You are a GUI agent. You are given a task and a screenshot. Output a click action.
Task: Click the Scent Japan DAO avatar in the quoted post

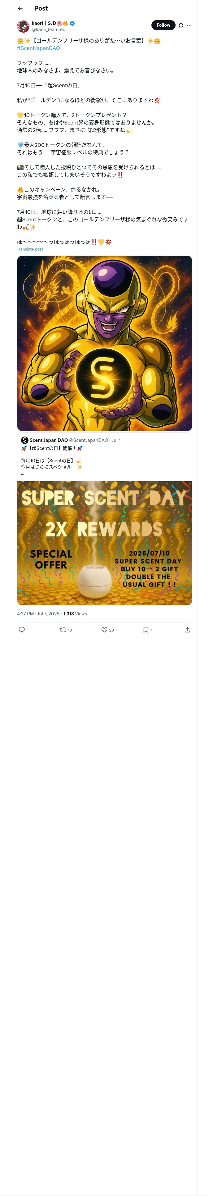(24, 440)
